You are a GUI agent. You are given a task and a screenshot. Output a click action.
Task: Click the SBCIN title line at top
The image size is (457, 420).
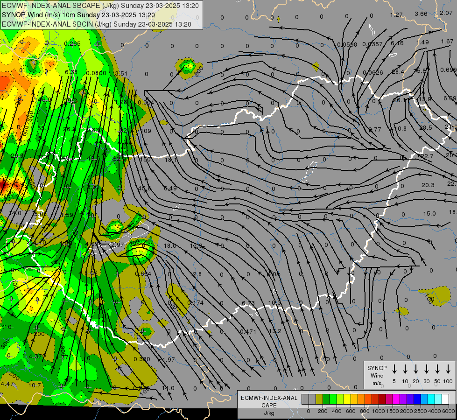pos(97,24)
